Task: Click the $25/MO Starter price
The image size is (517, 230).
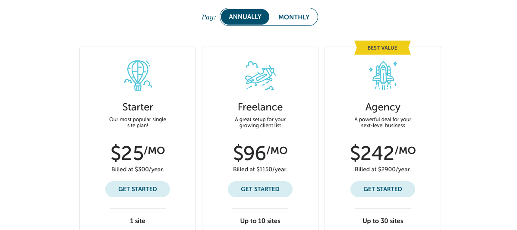Action: coord(138,152)
